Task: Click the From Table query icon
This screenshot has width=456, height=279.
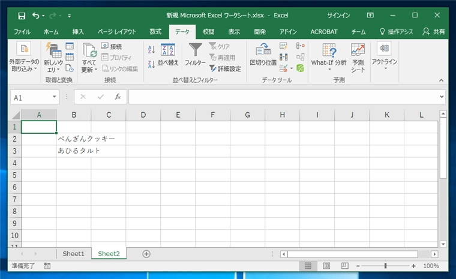Action: pyautogui.click(x=70, y=57)
